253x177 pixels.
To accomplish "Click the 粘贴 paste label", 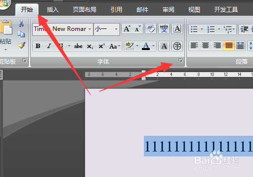I will (5, 41).
